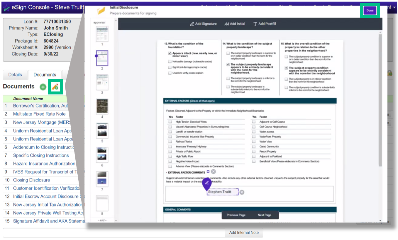Select the Add Postfill tool
This screenshot has width=398, height=240.
click(x=265, y=24)
